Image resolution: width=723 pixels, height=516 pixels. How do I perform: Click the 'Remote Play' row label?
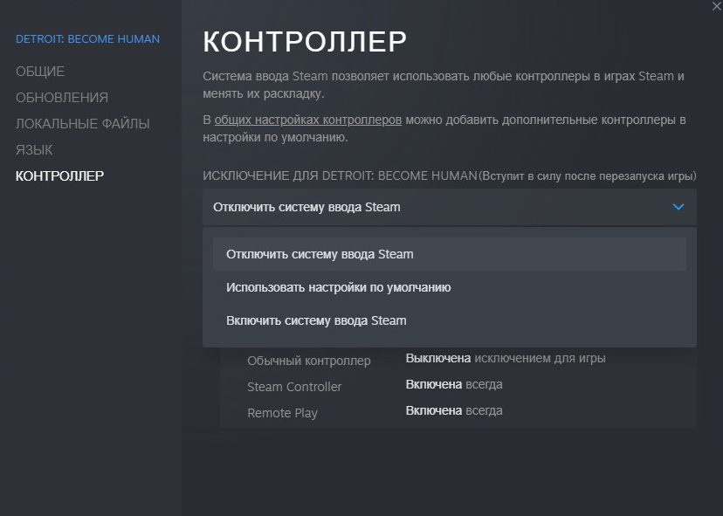[x=282, y=413]
